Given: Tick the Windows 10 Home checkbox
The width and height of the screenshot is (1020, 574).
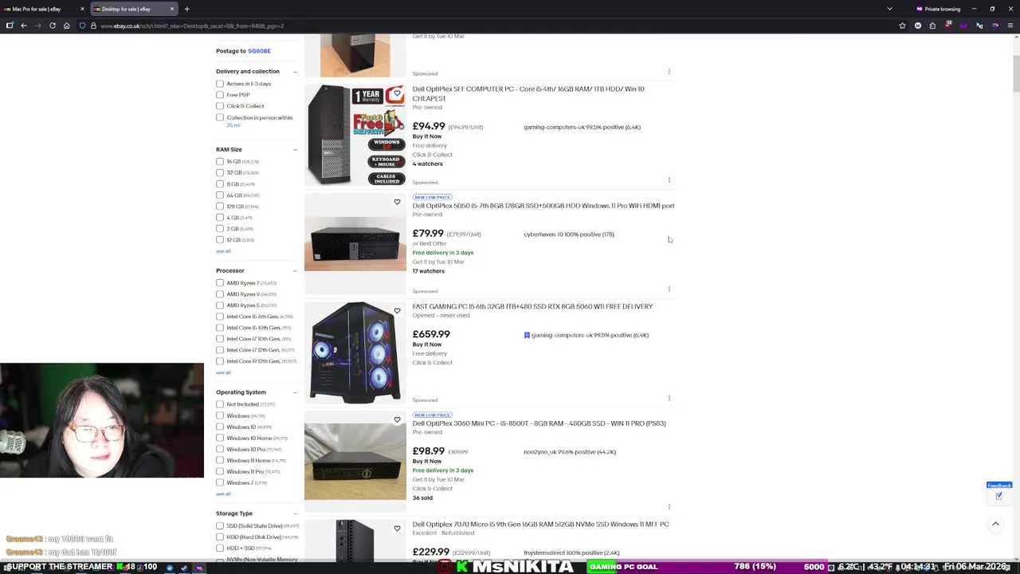Looking at the screenshot, I should [x=220, y=438].
